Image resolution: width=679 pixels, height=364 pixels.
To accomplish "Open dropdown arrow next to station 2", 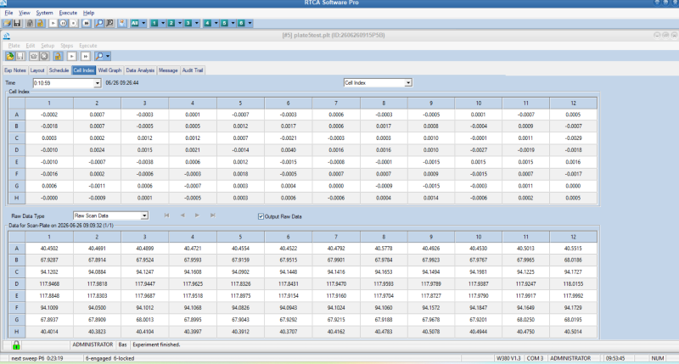I will [x=180, y=24].
